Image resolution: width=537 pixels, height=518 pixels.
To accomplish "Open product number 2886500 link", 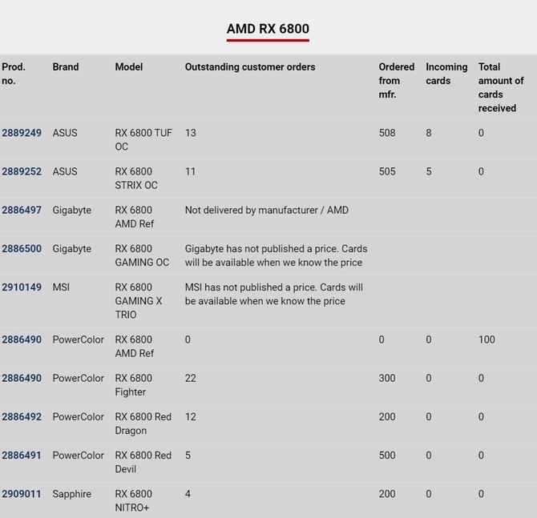I will click(x=22, y=249).
